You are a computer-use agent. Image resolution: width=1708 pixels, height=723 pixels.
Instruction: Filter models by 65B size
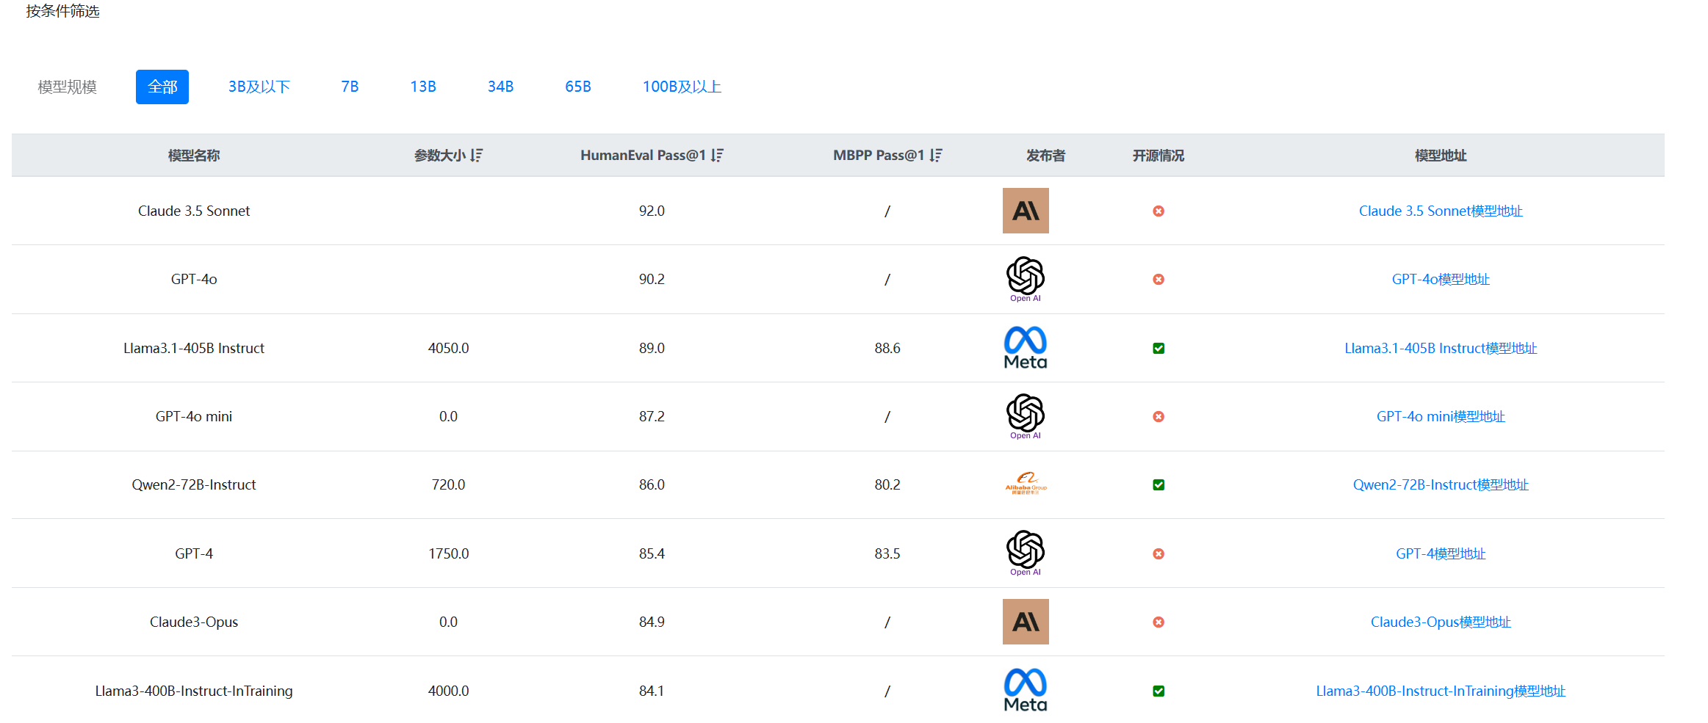[x=578, y=87]
